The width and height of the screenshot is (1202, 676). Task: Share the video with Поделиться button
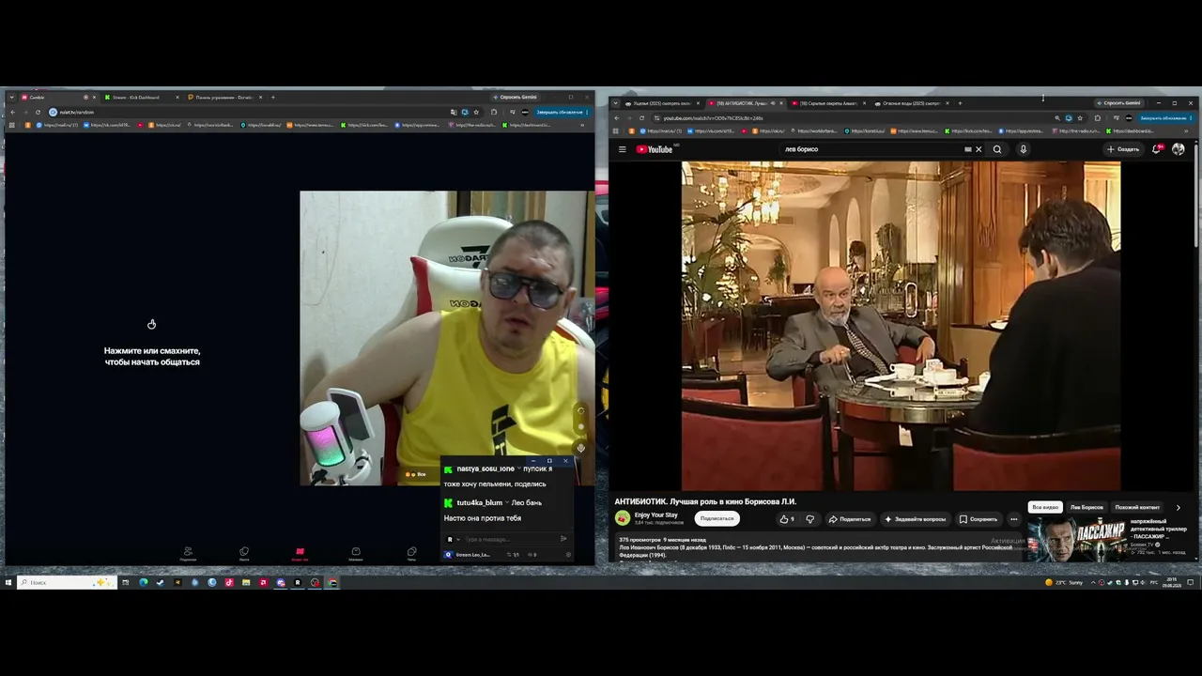tap(850, 519)
